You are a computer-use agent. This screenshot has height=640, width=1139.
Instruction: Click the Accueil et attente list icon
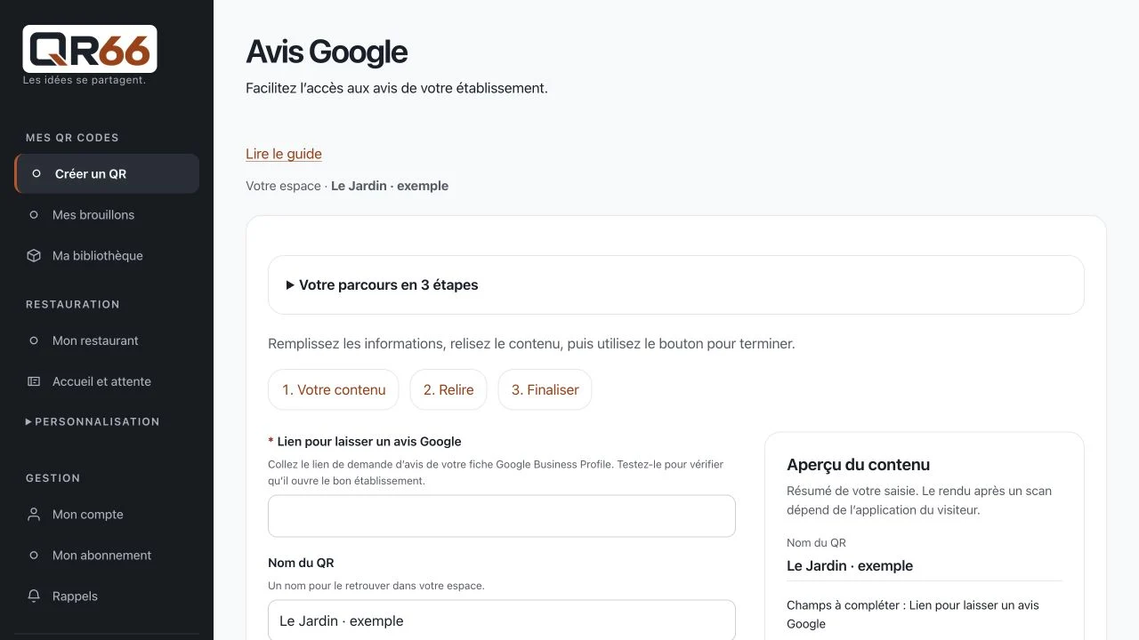point(34,381)
